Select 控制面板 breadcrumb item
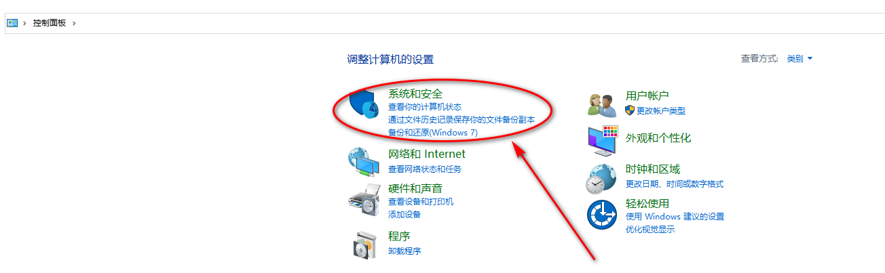 [50, 23]
